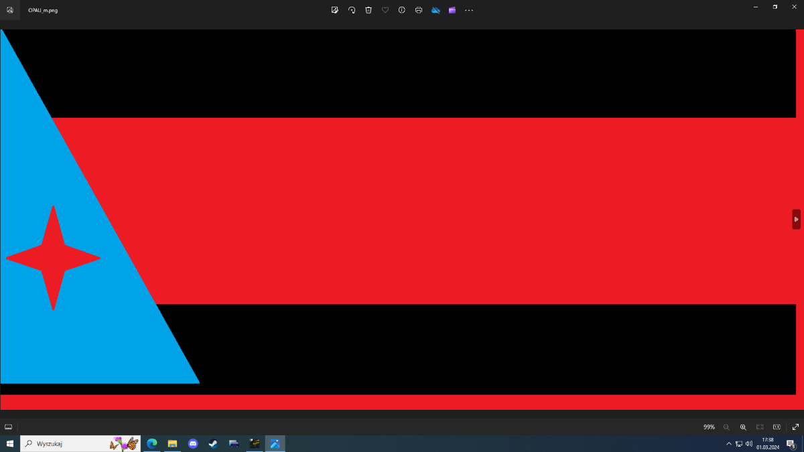
Task: Open Discord from the taskbar
Action: pyautogui.click(x=193, y=443)
